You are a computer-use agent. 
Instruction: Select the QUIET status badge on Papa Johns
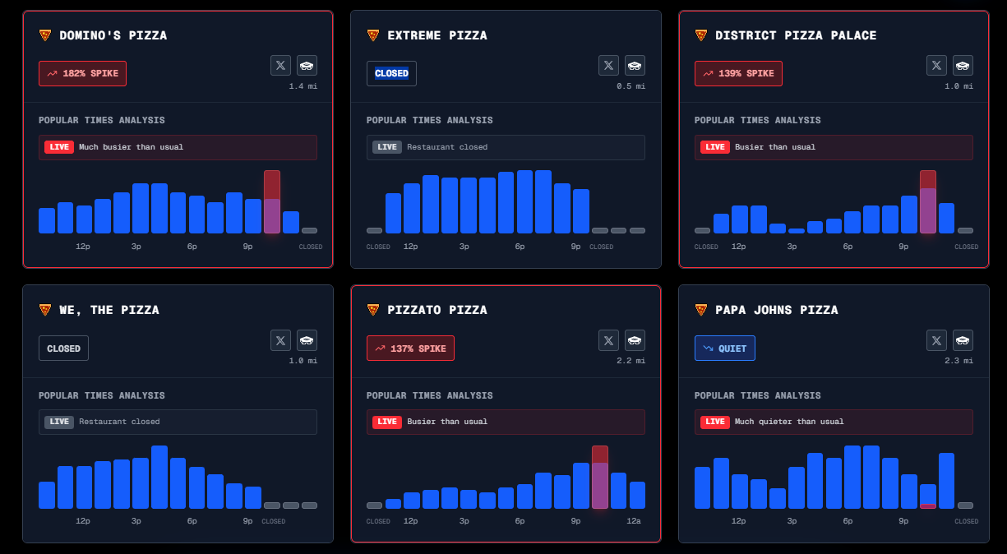724,349
